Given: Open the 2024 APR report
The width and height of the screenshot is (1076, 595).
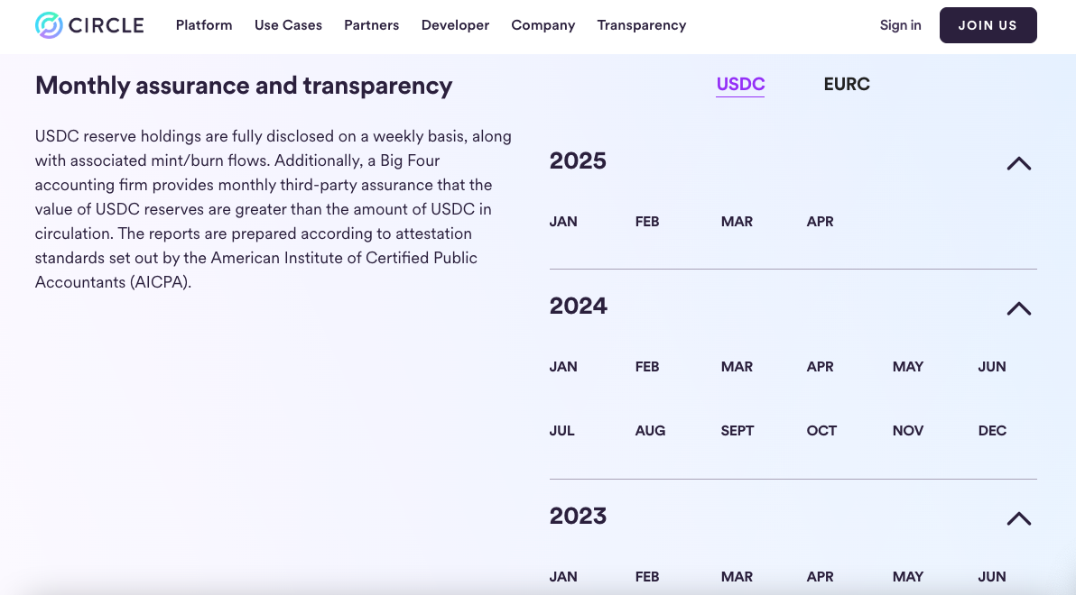Looking at the screenshot, I should pyautogui.click(x=820, y=367).
